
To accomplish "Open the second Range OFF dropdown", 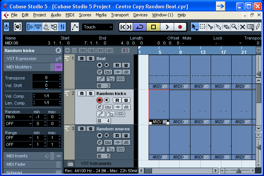I will point(19,144).
